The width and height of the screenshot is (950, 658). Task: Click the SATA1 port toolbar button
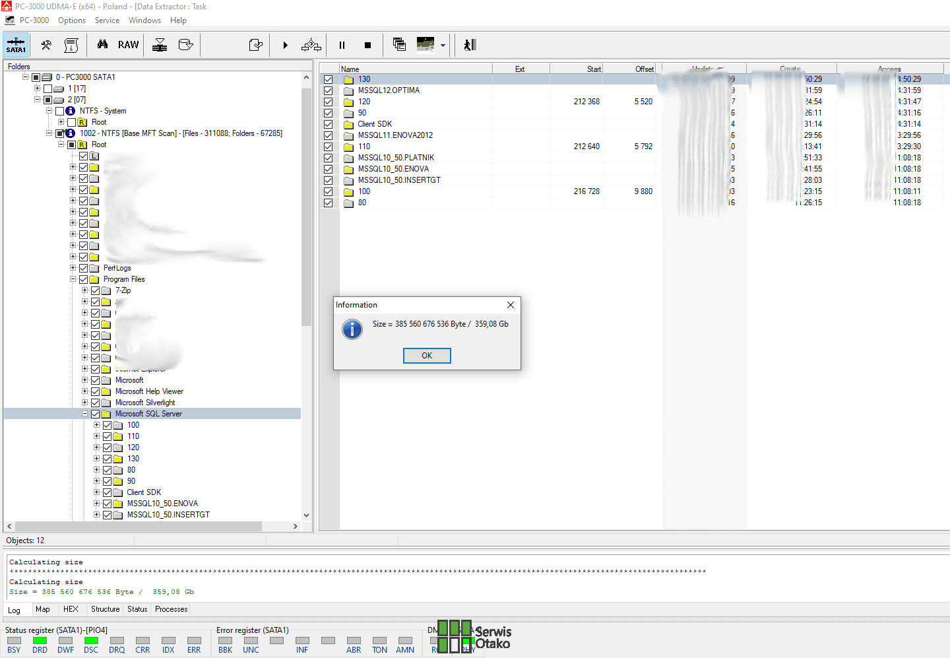pos(16,45)
